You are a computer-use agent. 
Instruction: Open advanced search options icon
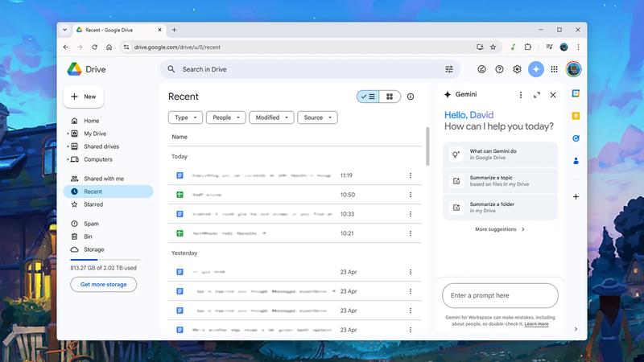click(x=449, y=69)
